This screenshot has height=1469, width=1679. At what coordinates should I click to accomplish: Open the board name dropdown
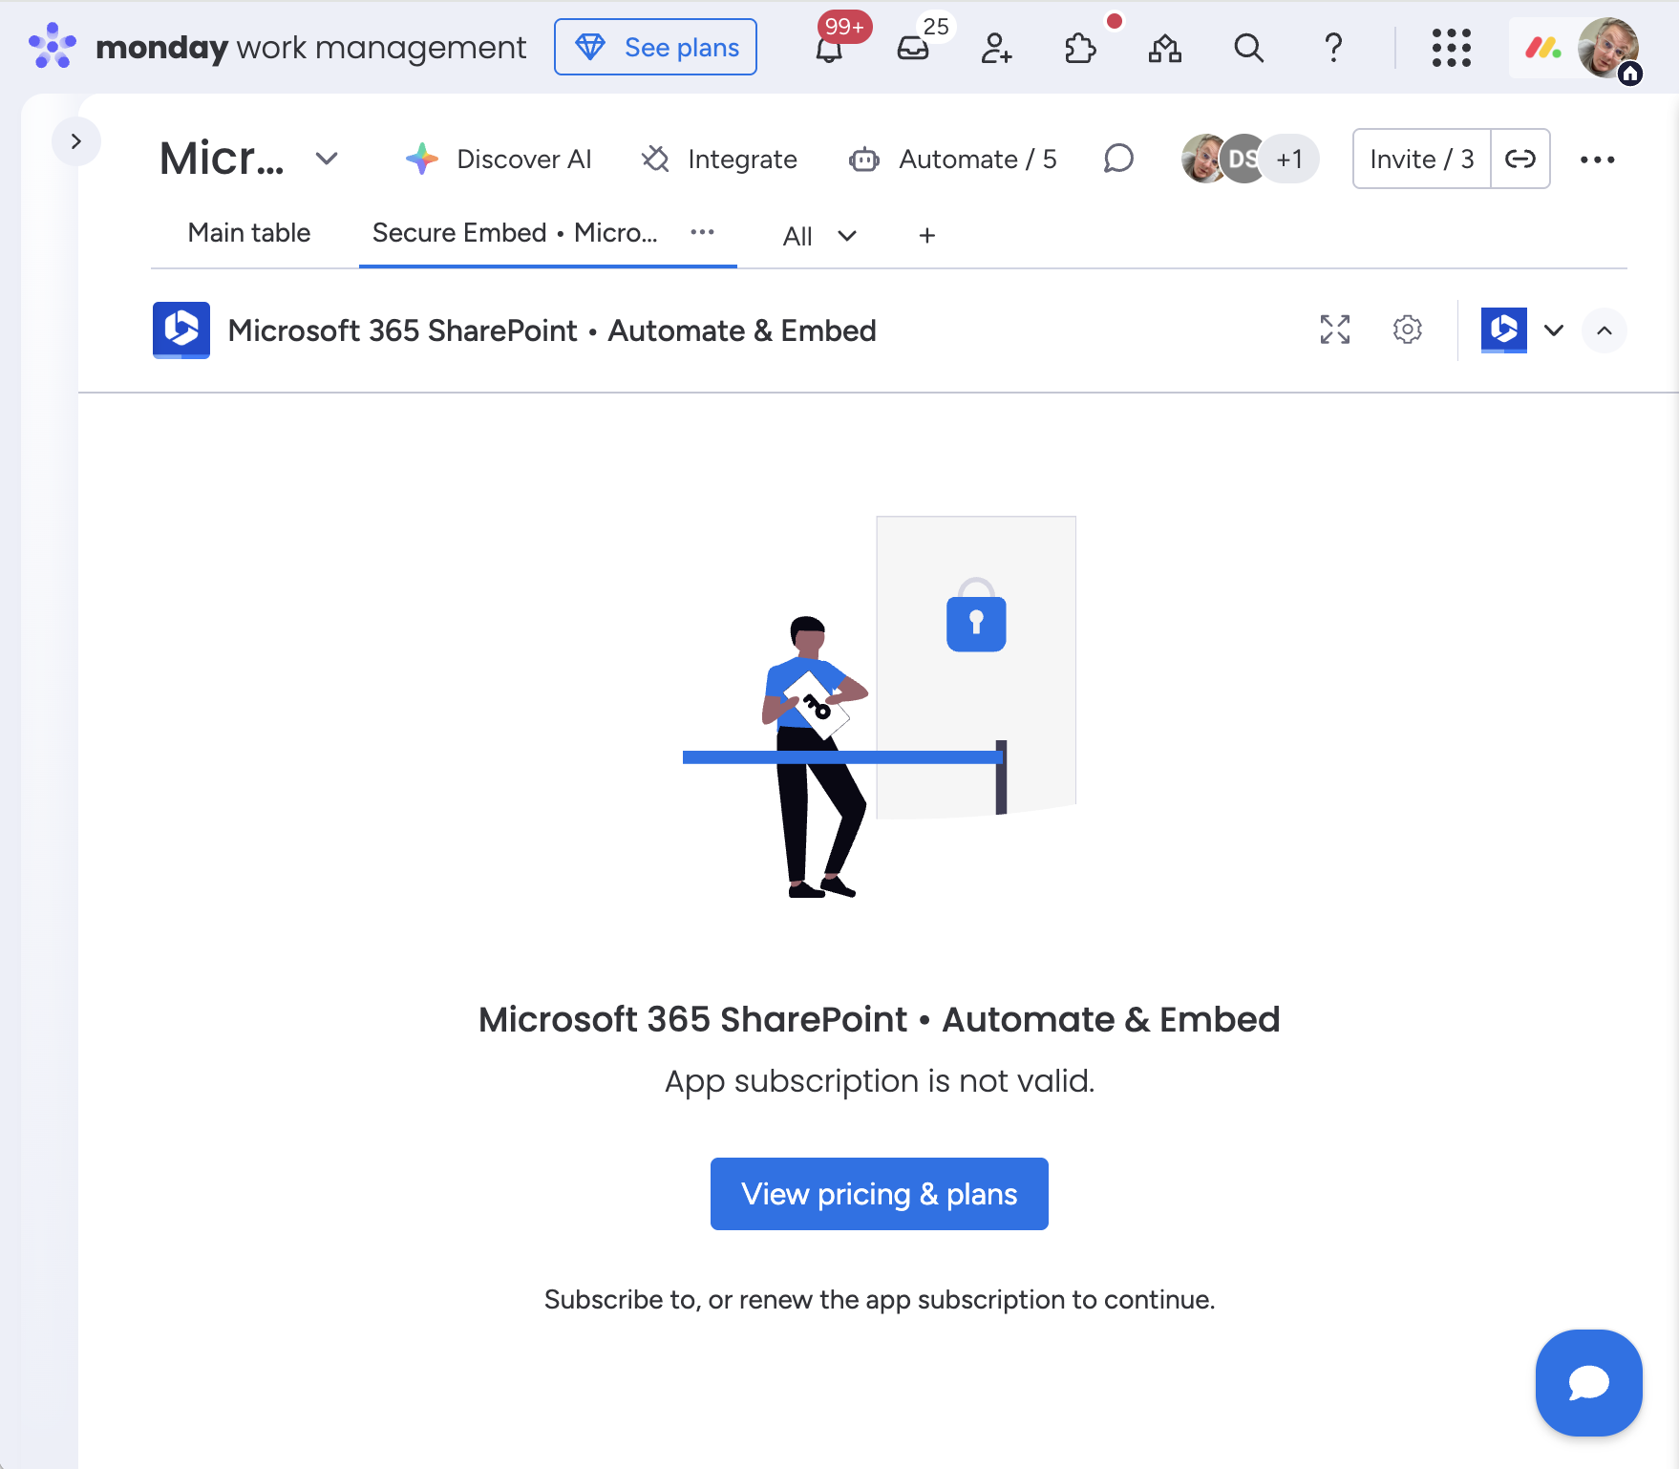pyautogui.click(x=326, y=159)
